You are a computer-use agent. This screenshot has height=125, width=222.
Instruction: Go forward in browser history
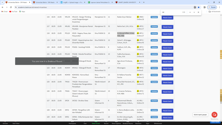7,7
